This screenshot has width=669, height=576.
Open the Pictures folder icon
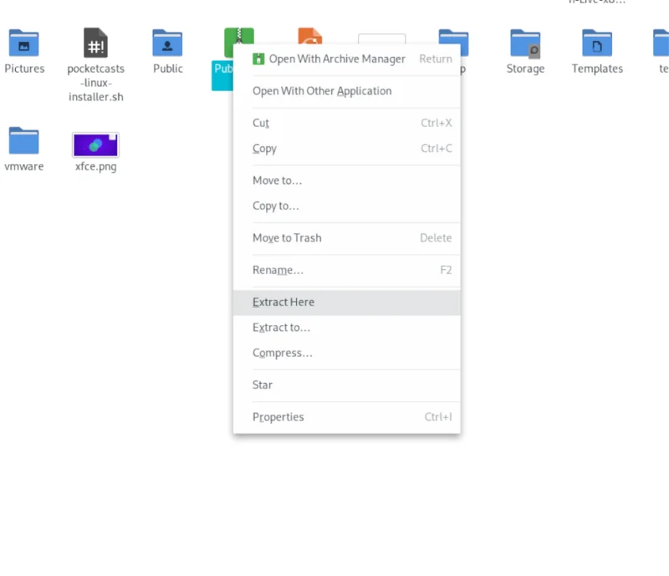pyautogui.click(x=24, y=43)
